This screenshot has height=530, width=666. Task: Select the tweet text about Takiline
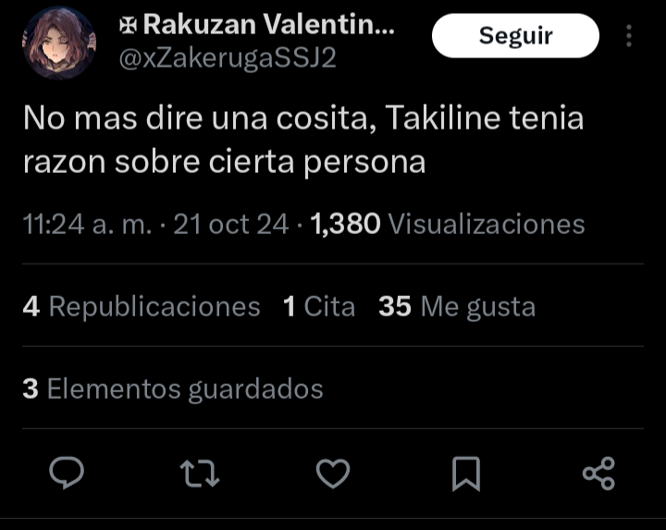pos(303,140)
